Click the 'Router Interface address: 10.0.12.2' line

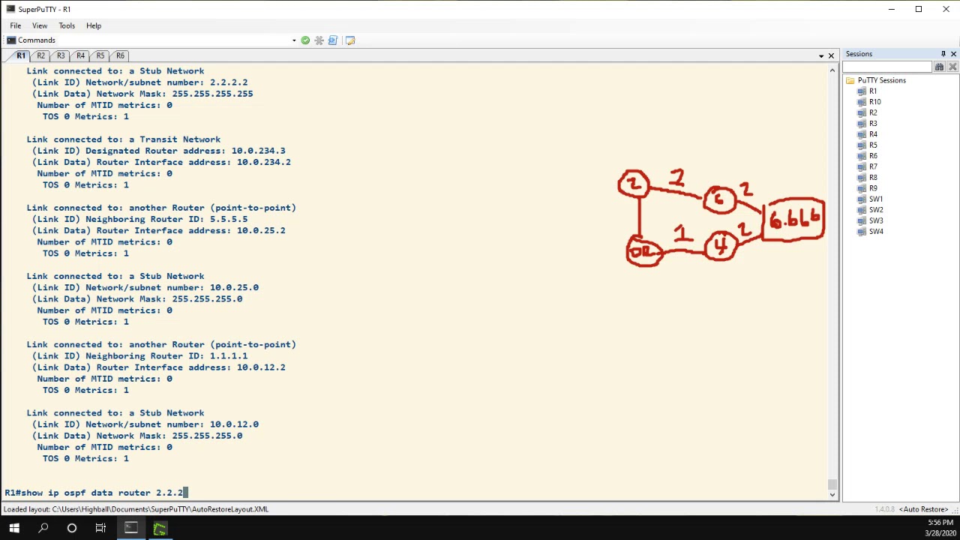click(x=158, y=367)
